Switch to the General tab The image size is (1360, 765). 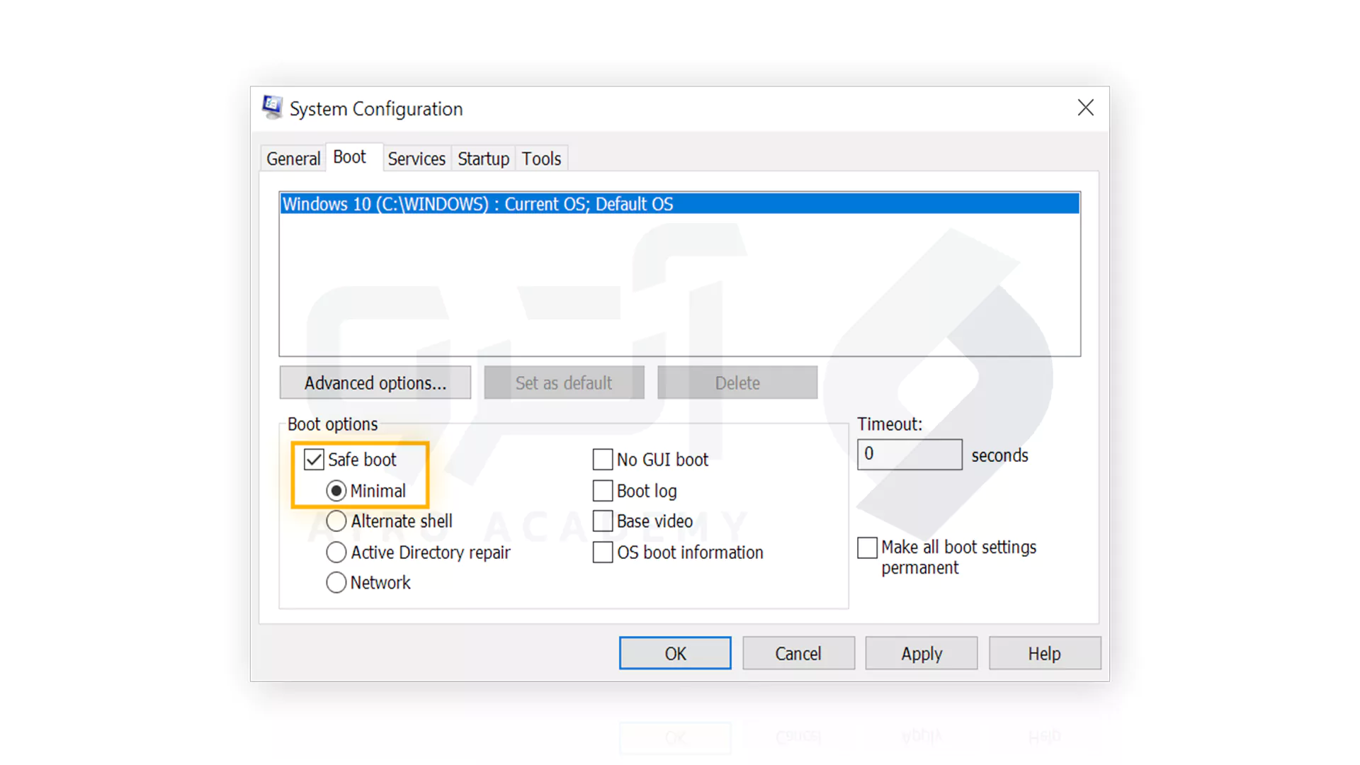(293, 159)
